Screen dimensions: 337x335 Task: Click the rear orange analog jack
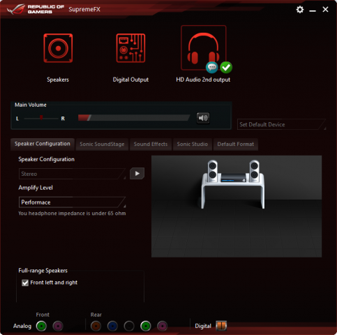coord(96,326)
